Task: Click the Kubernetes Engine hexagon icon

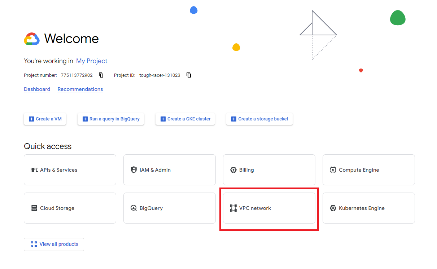Action: tap(333, 208)
